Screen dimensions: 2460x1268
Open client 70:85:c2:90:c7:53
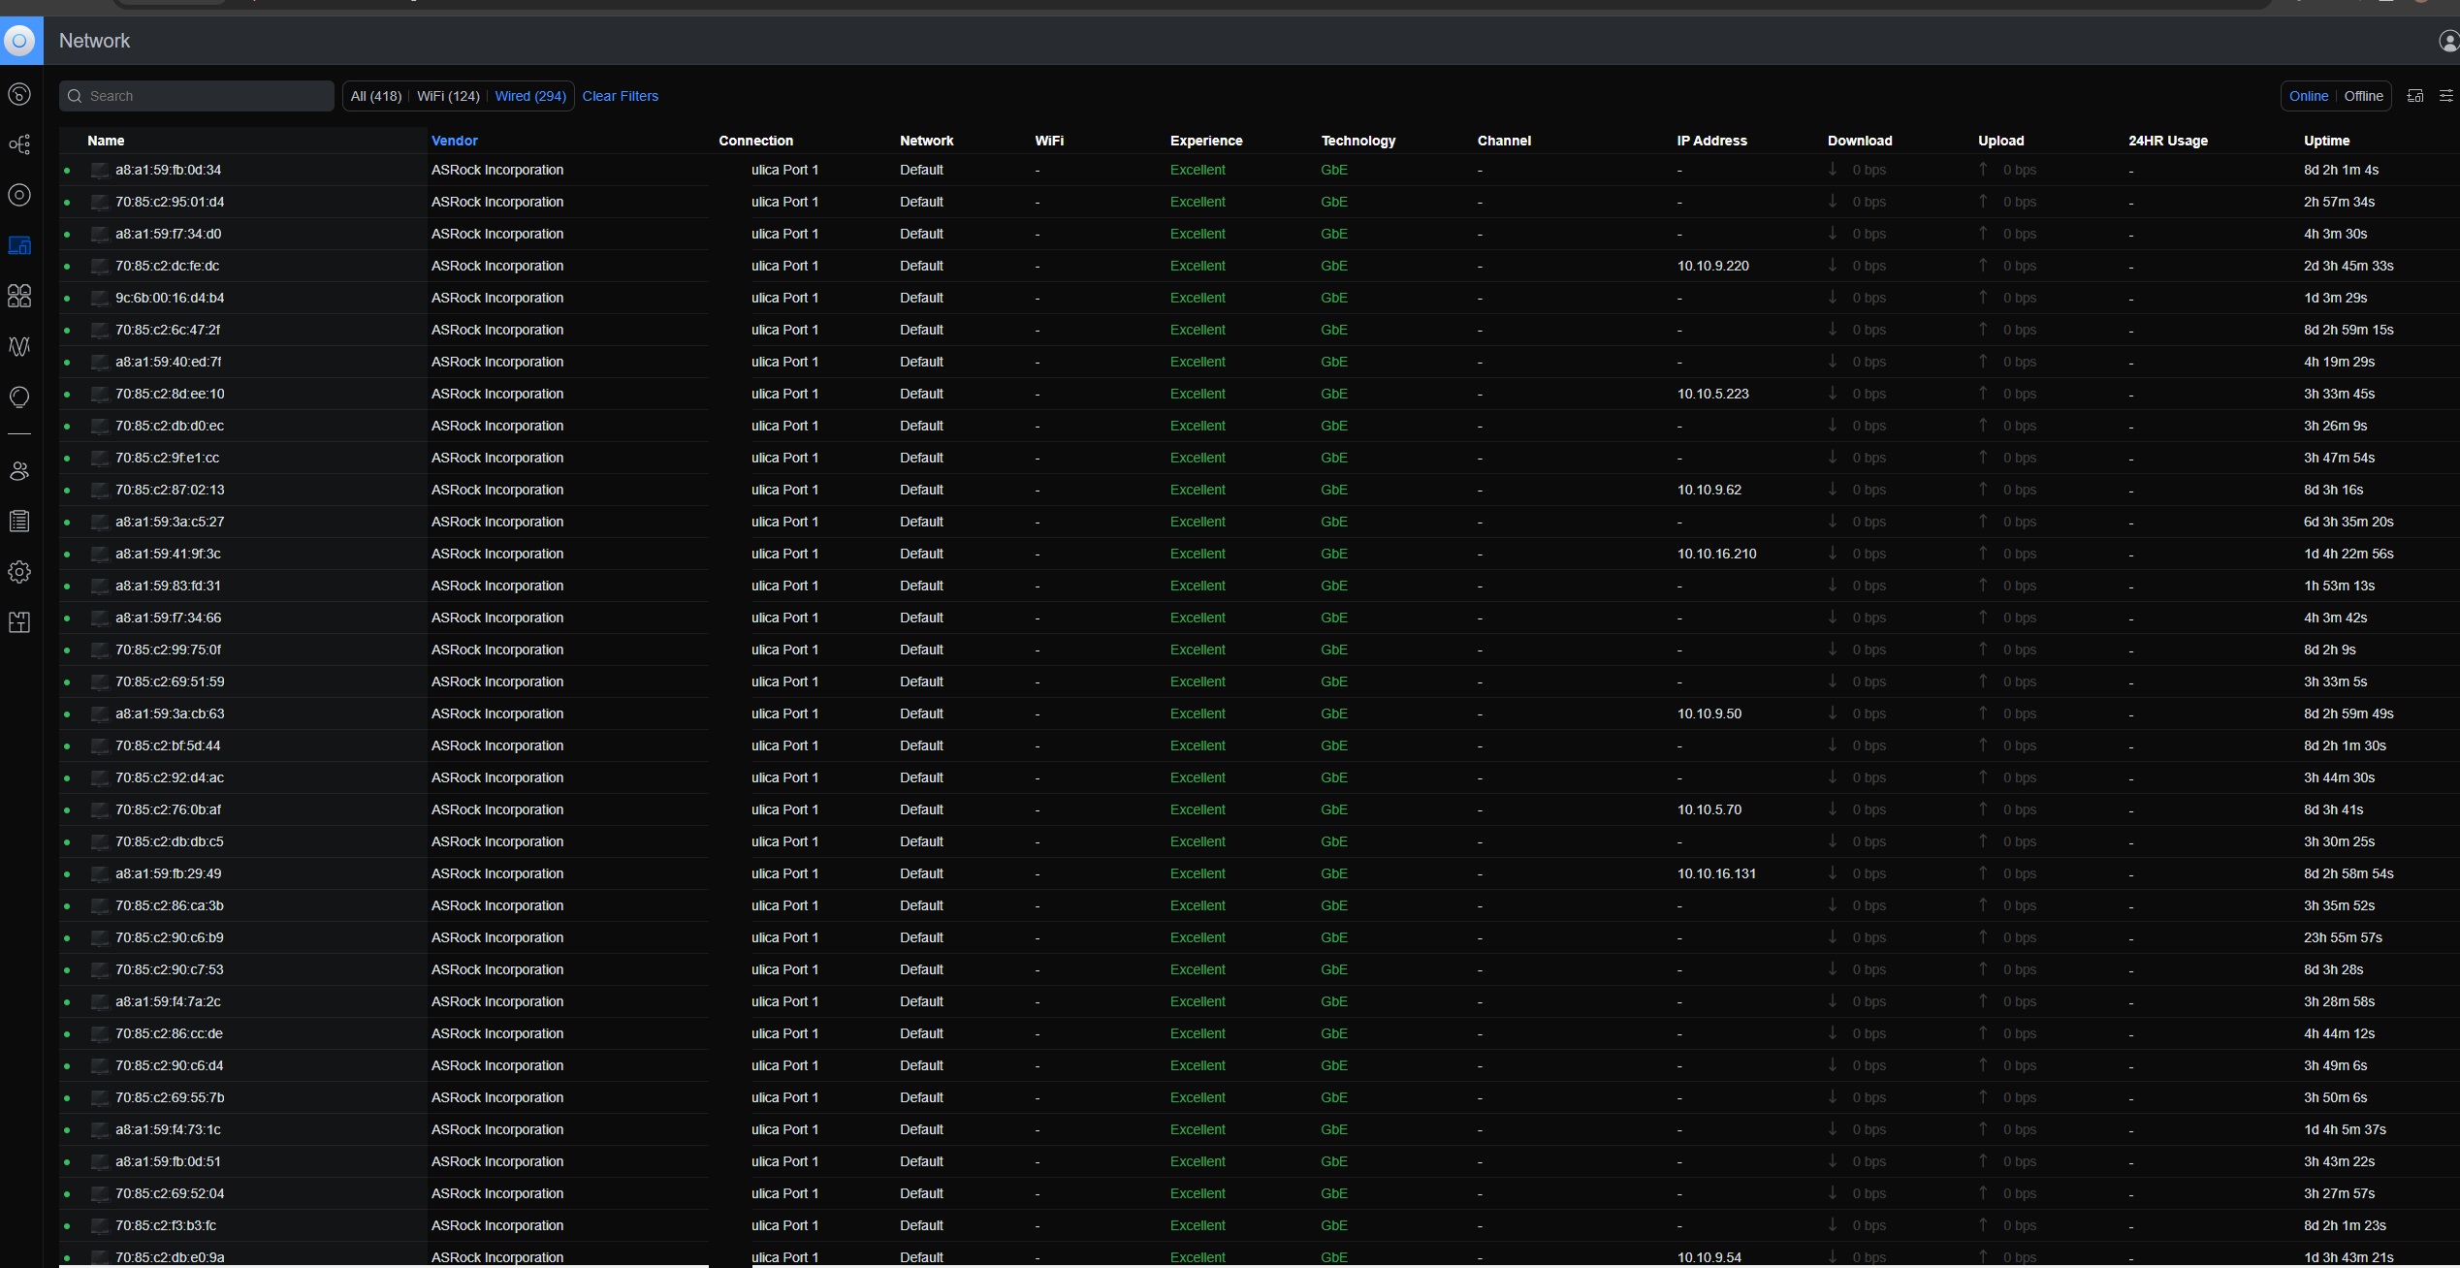point(169,969)
